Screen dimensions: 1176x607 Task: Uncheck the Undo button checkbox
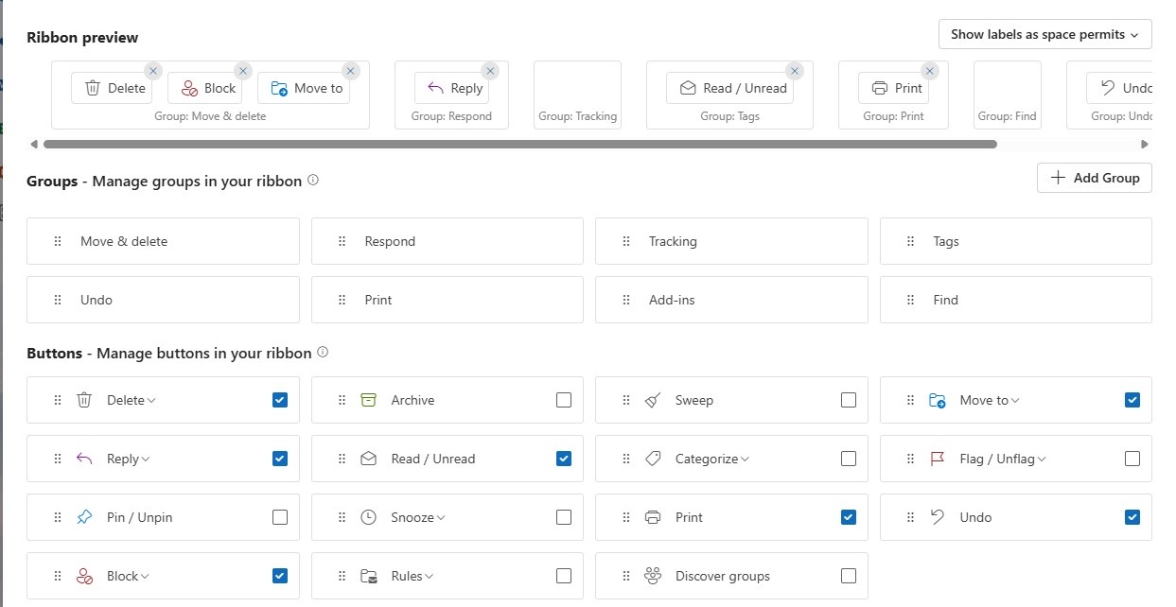click(1132, 517)
